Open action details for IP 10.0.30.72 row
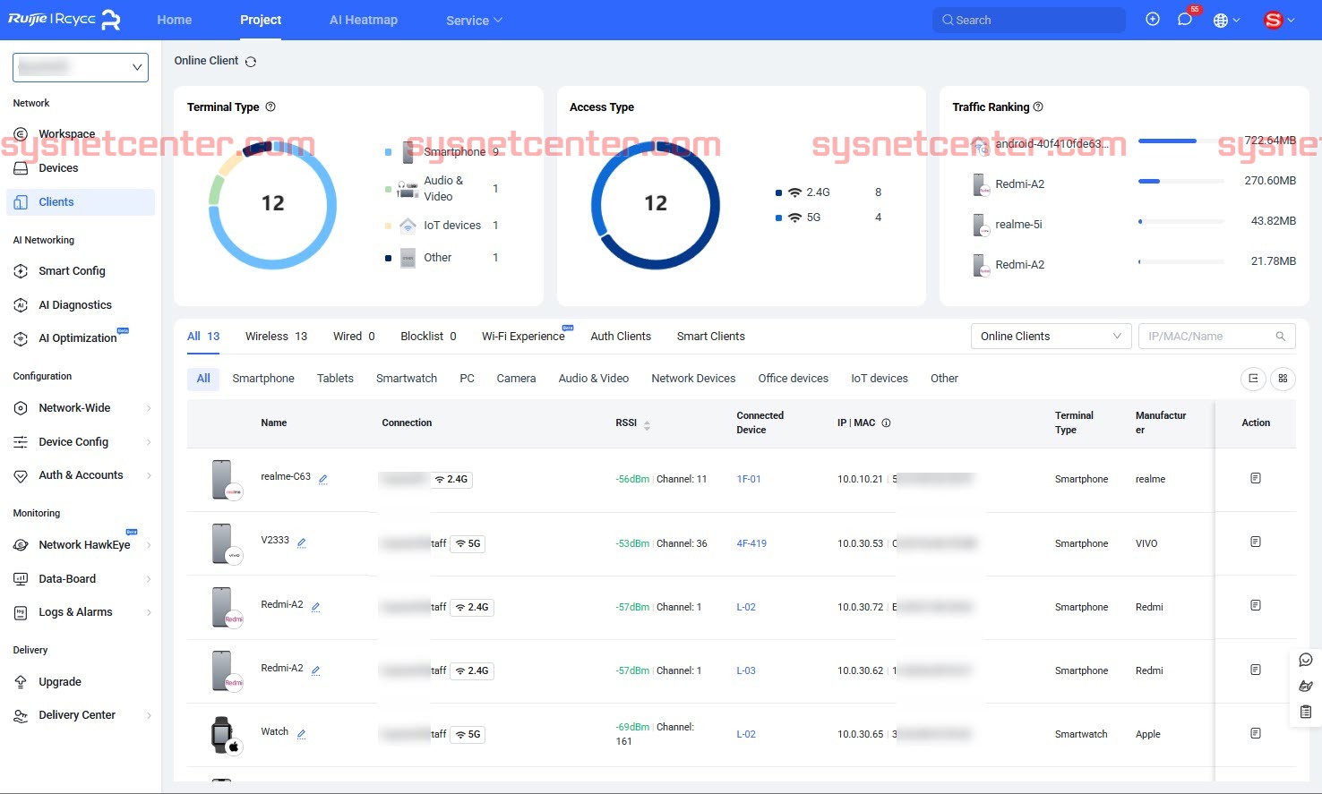 click(x=1255, y=605)
